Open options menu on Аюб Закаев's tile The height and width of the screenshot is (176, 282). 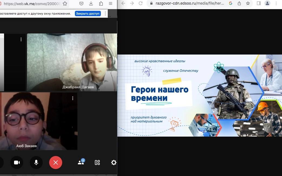[73, 98]
